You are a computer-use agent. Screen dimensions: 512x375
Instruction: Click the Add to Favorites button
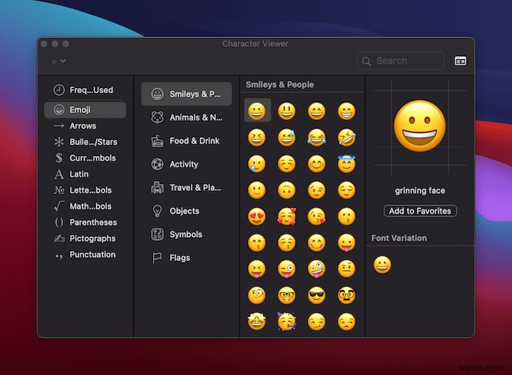pyautogui.click(x=420, y=211)
